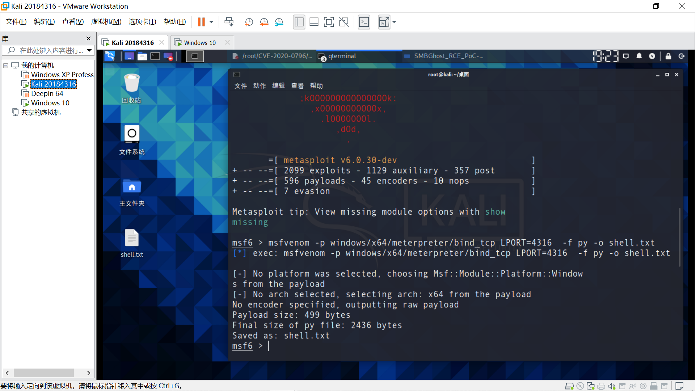Toggle the thumbnail bar view

pos(314,22)
